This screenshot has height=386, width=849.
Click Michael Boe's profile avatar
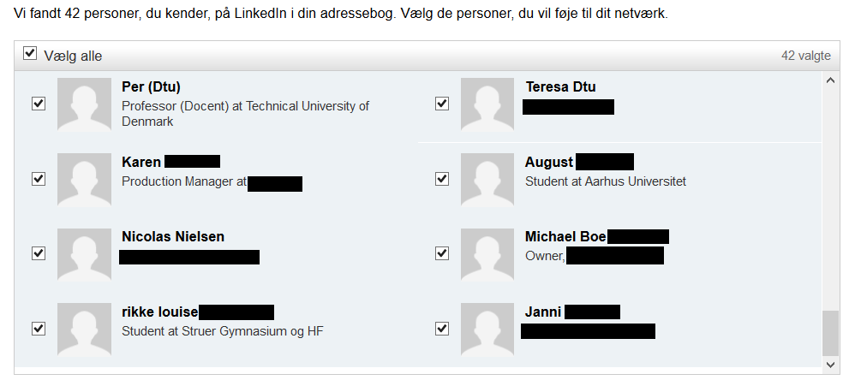(x=487, y=254)
